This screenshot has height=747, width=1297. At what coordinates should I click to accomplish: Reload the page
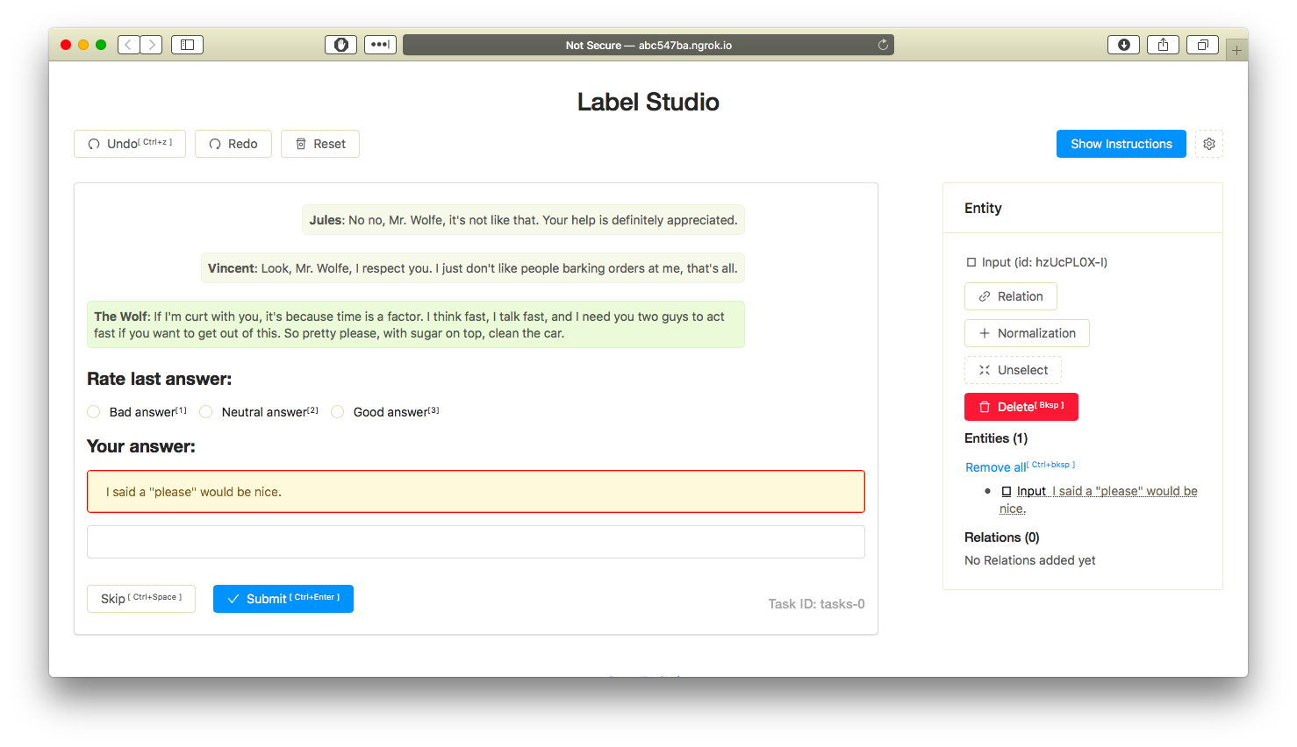point(883,45)
